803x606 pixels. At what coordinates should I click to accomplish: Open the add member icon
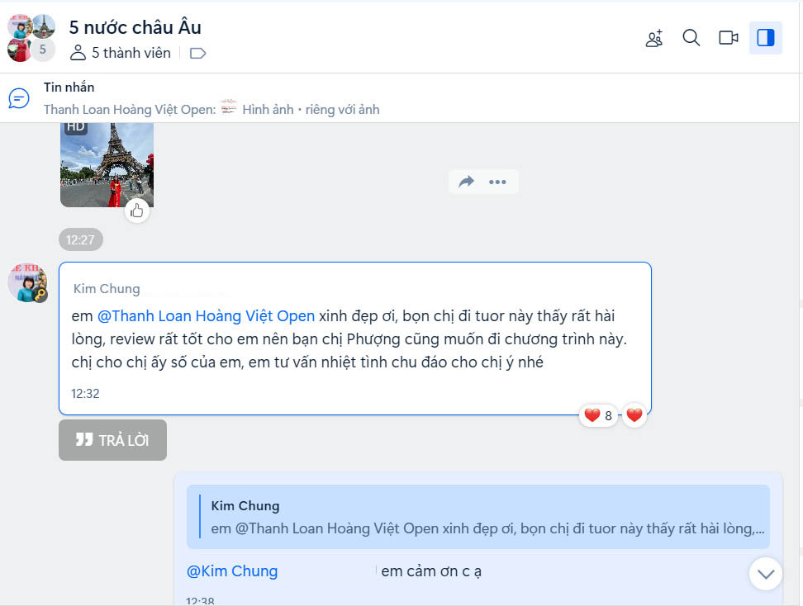654,38
